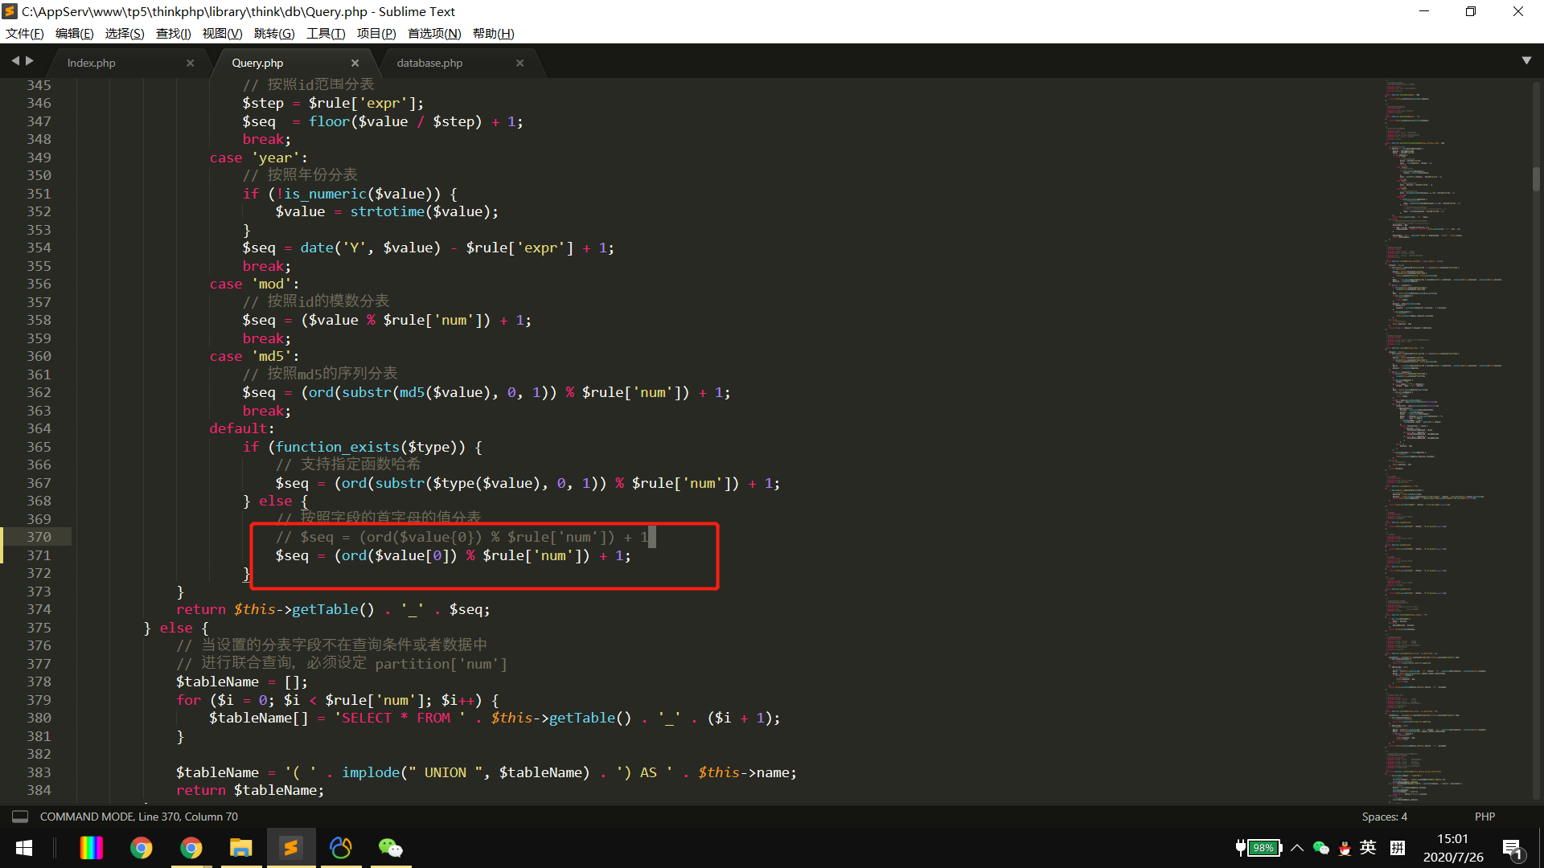Open the tab list dropdown arrow
Screen dimensions: 1544x868
(1526, 61)
